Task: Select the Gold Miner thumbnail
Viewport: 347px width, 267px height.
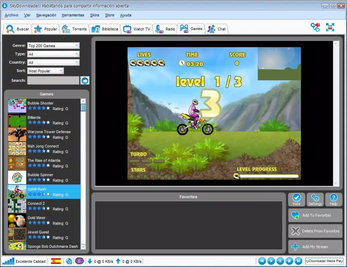Action: [17, 220]
